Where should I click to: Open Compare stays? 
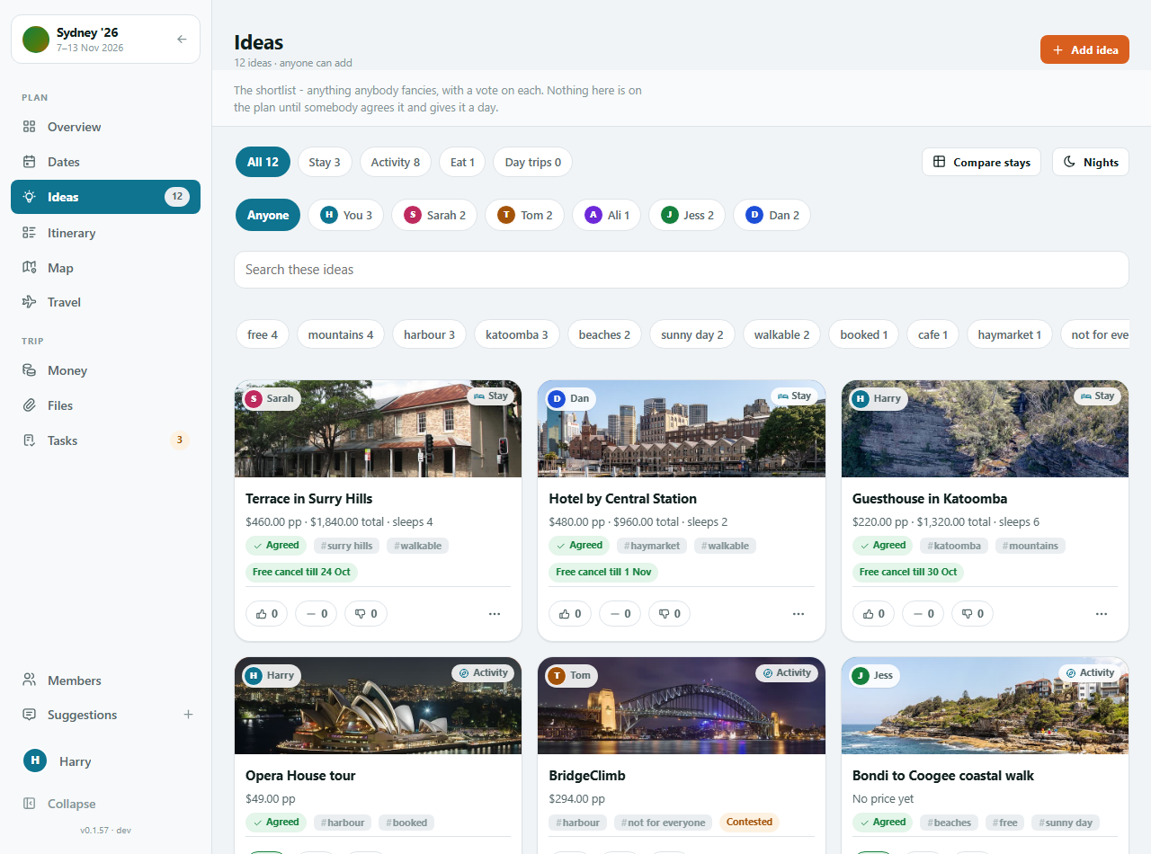click(981, 162)
